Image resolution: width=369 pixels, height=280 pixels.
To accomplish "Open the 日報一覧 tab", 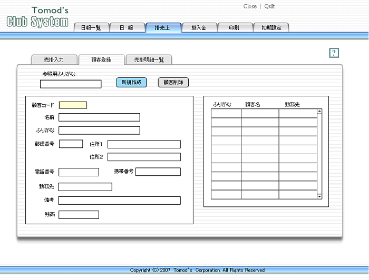I will tap(91, 28).
